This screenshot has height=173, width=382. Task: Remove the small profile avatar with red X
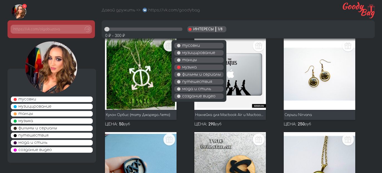(x=25, y=6)
